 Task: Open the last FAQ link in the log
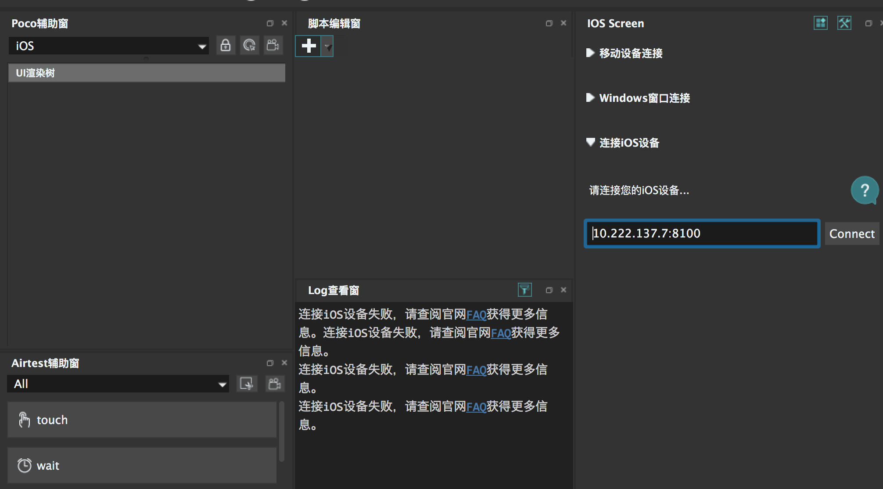pos(476,407)
